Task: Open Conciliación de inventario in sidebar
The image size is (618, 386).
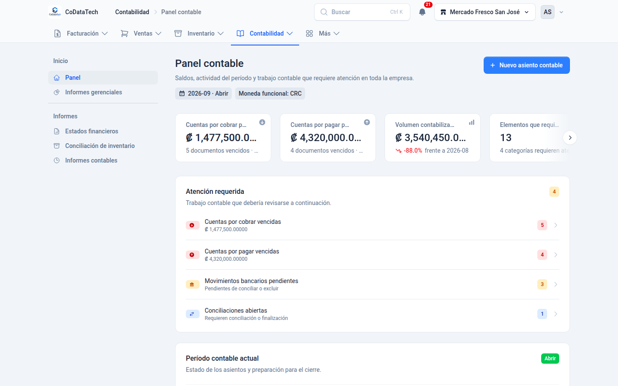Action: (103, 146)
